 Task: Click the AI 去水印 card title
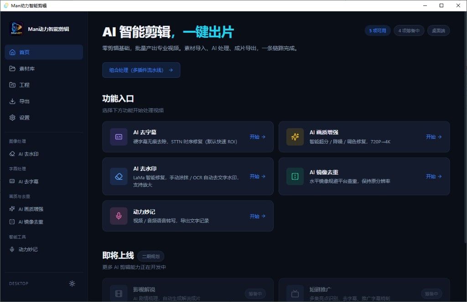(145, 169)
